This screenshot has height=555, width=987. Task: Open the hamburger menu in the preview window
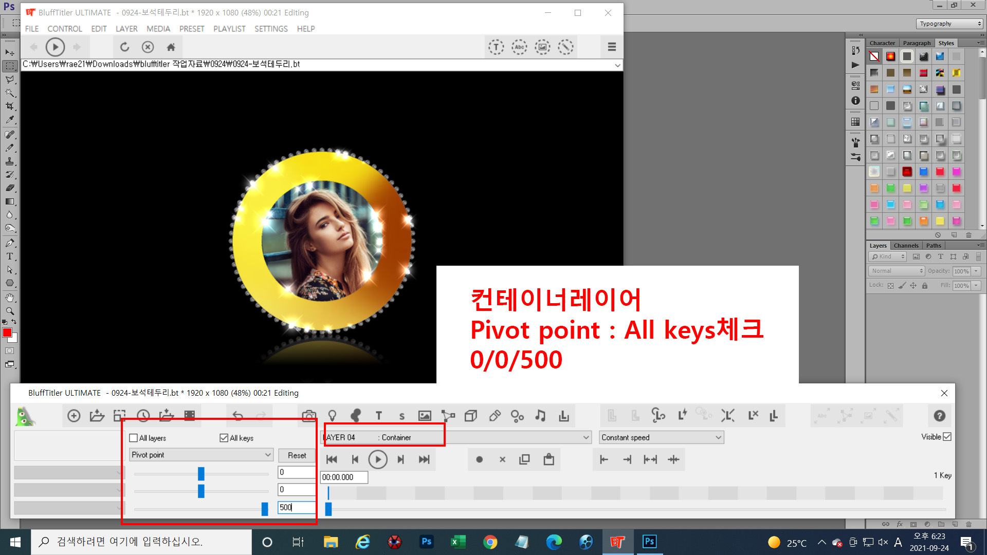(612, 47)
